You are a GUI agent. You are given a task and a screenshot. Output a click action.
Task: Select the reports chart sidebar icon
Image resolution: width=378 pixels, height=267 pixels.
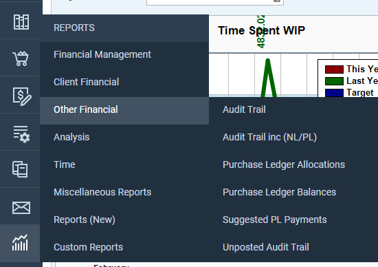click(20, 243)
